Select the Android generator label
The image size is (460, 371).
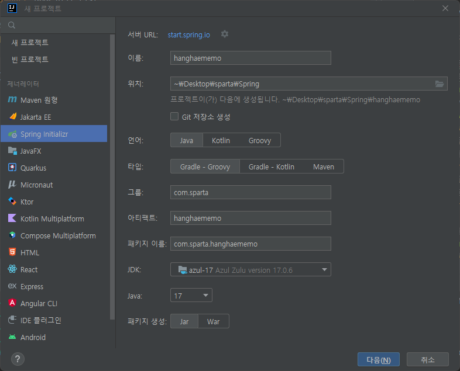coord(33,337)
